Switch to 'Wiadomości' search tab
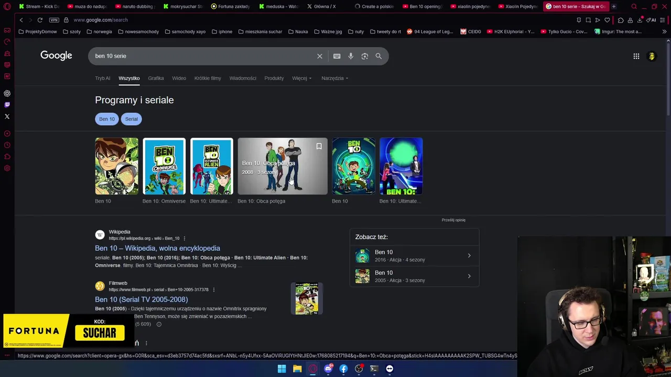This screenshot has height=377, width=671. click(x=243, y=78)
